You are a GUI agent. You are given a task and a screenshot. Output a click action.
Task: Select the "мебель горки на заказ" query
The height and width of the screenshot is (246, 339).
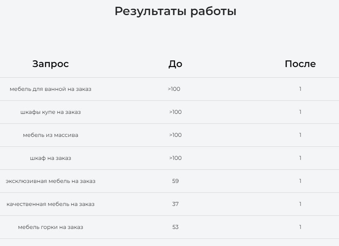tap(50, 227)
